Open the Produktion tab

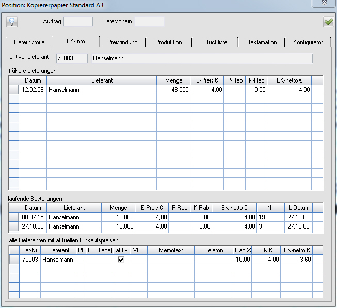pos(169,42)
